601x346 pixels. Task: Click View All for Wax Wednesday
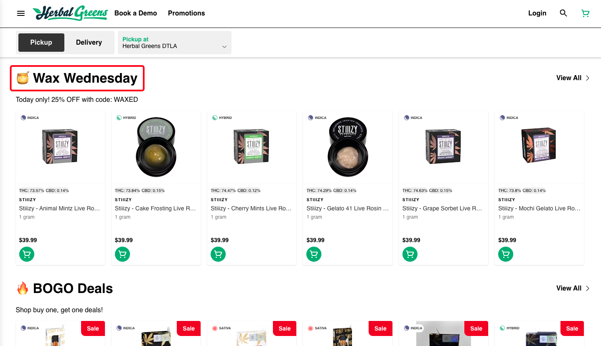(x=573, y=78)
